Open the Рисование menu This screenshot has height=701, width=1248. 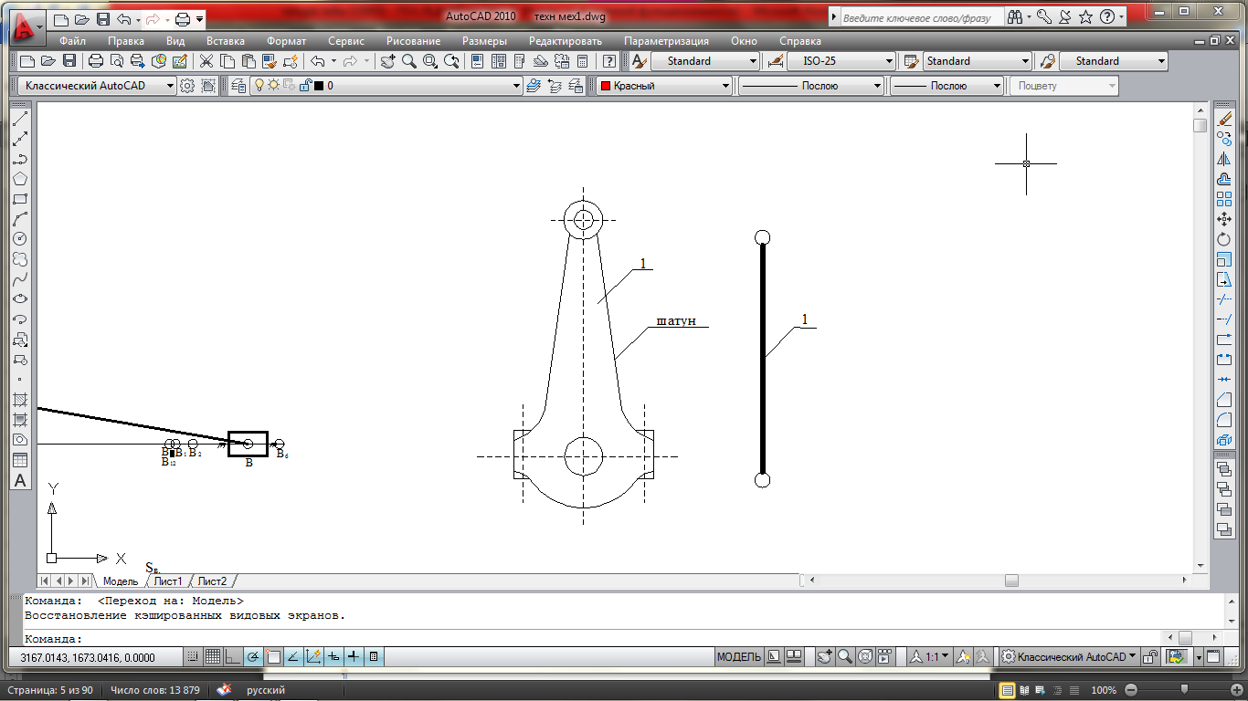tap(413, 41)
